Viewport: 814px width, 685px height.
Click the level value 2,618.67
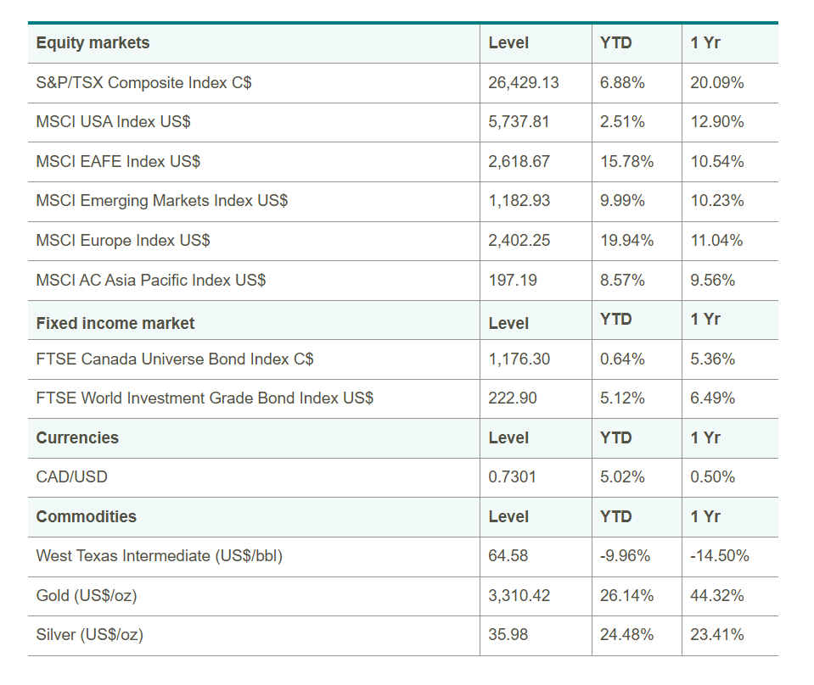(x=519, y=162)
